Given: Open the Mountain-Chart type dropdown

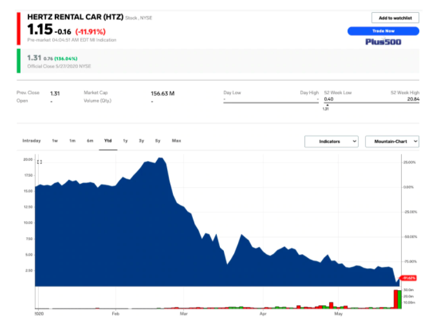Looking at the screenshot, I should click(x=392, y=141).
